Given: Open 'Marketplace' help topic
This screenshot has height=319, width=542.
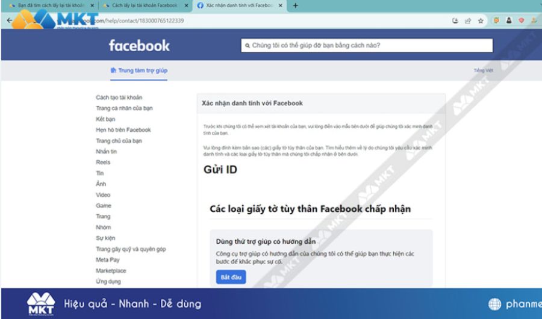Looking at the screenshot, I should (111, 271).
